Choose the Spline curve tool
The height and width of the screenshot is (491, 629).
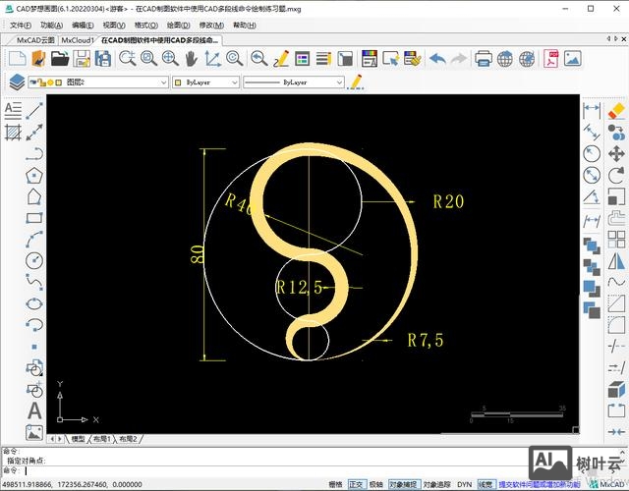34,283
